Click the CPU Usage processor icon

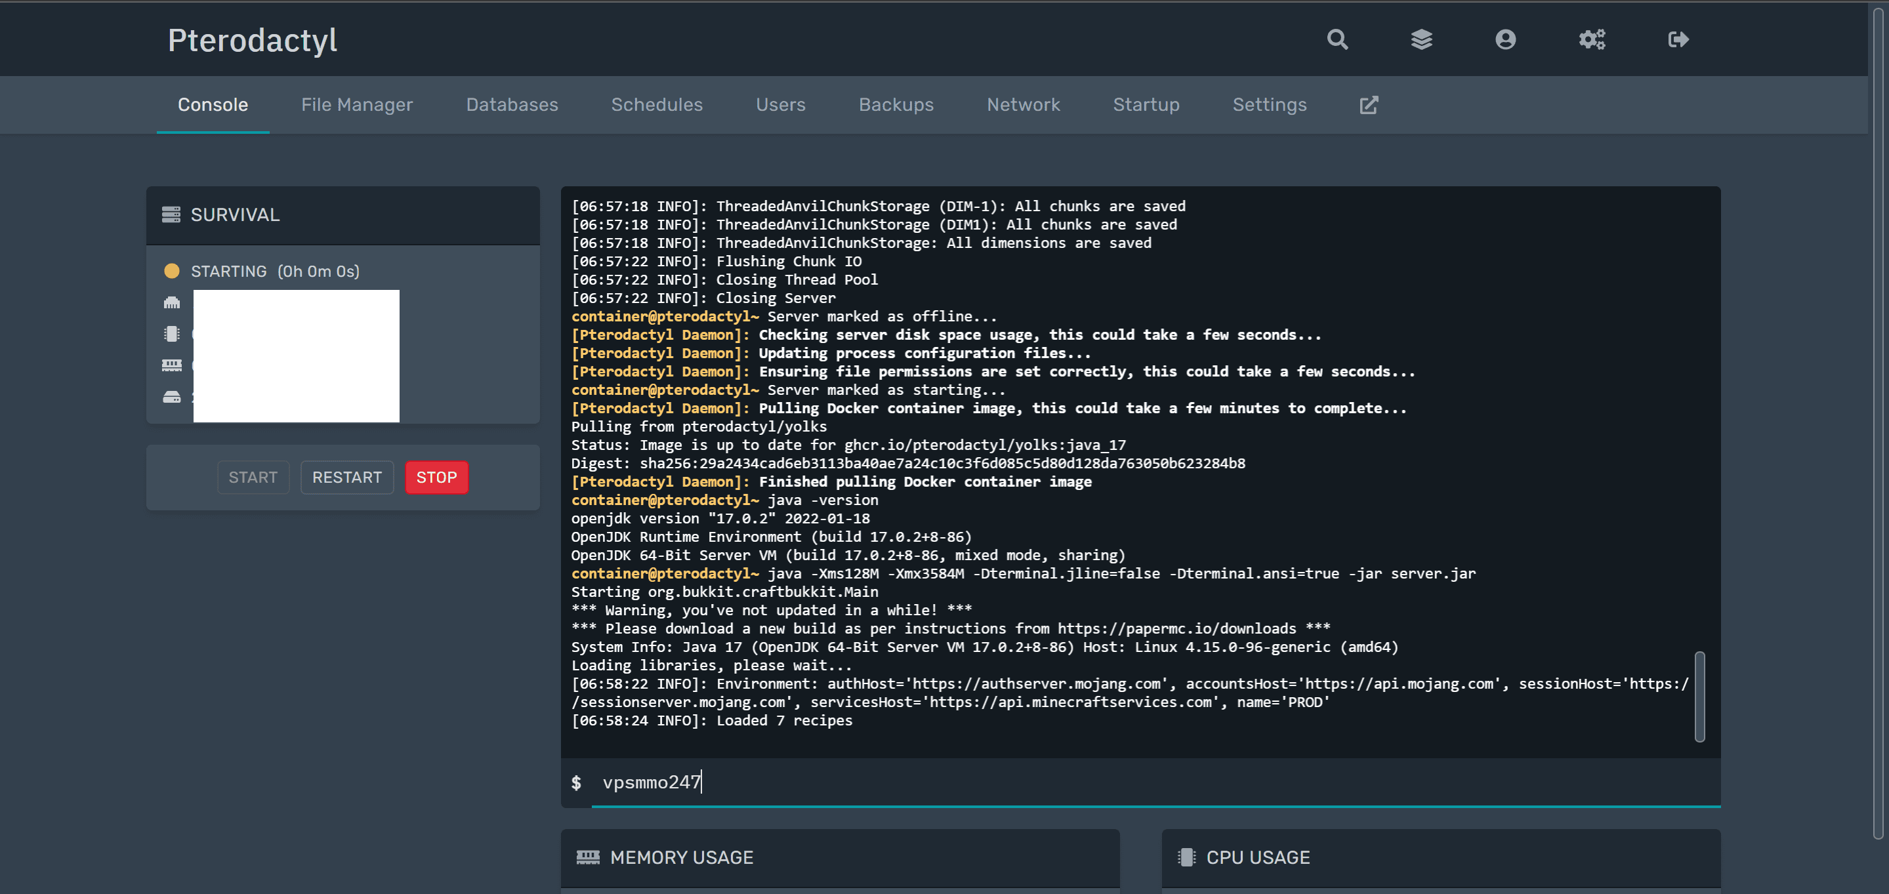pos(1186,857)
